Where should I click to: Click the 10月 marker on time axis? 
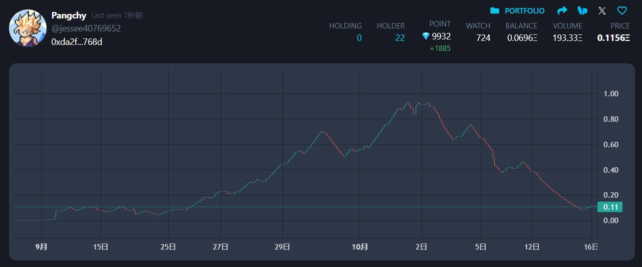[360, 247]
